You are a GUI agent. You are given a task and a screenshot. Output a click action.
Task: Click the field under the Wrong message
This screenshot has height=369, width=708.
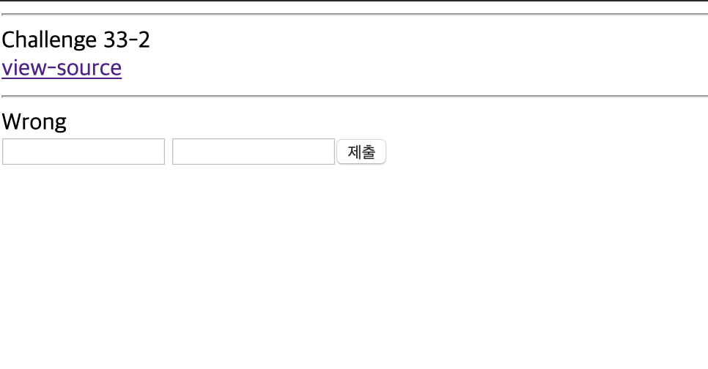tap(84, 152)
